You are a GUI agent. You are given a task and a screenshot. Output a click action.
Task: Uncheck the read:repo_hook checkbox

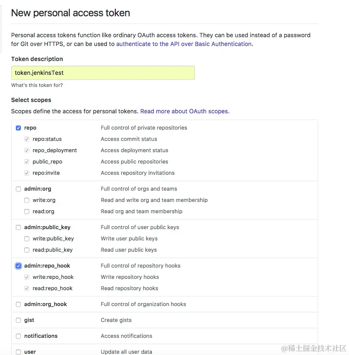(x=27, y=288)
